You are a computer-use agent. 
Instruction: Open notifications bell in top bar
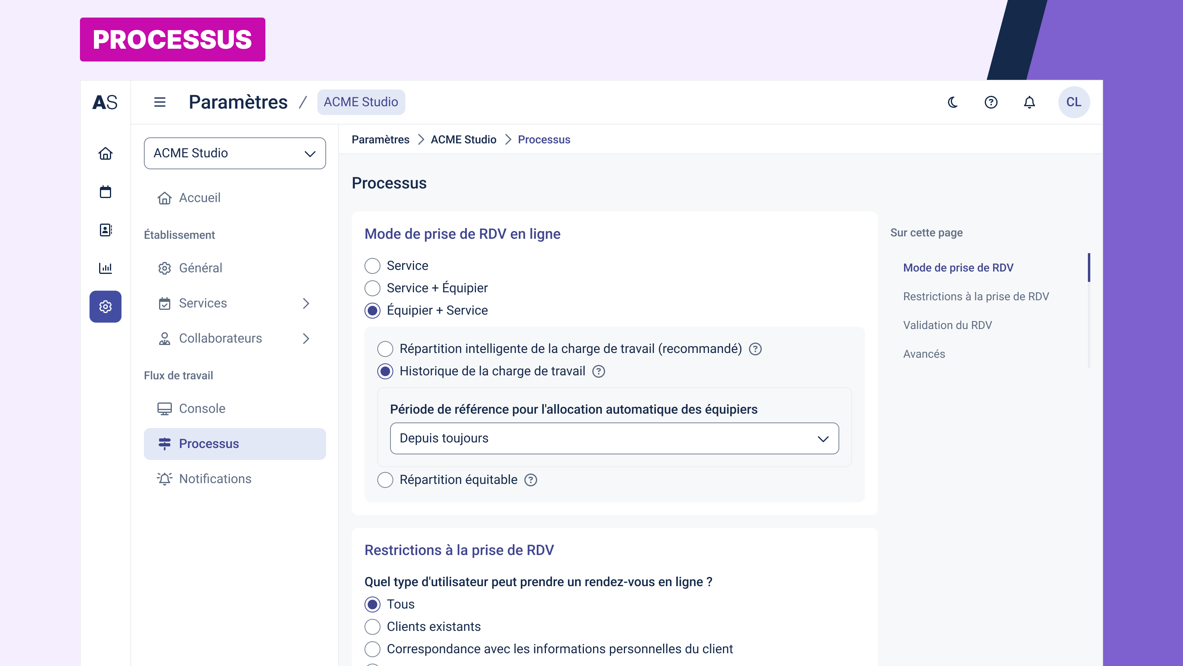click(1029, 102)
